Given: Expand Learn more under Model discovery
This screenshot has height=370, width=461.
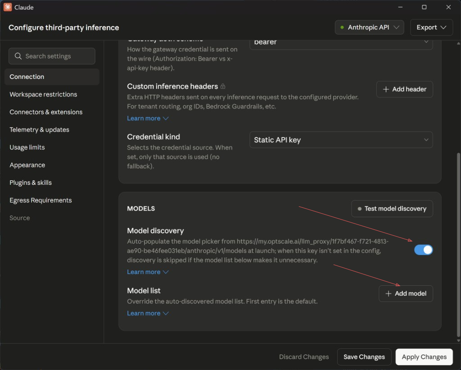Looking at the screenshot, I should pyautogui.click(x=148, y=272).
